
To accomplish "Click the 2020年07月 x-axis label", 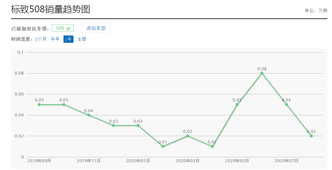I will pos(287,161).
